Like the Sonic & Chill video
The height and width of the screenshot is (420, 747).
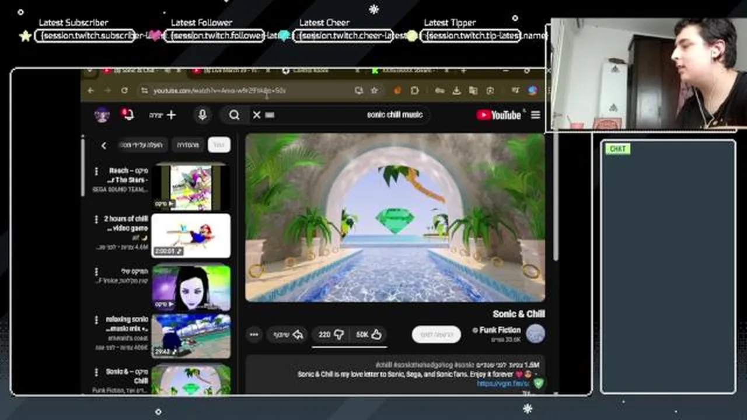[369, 334]
